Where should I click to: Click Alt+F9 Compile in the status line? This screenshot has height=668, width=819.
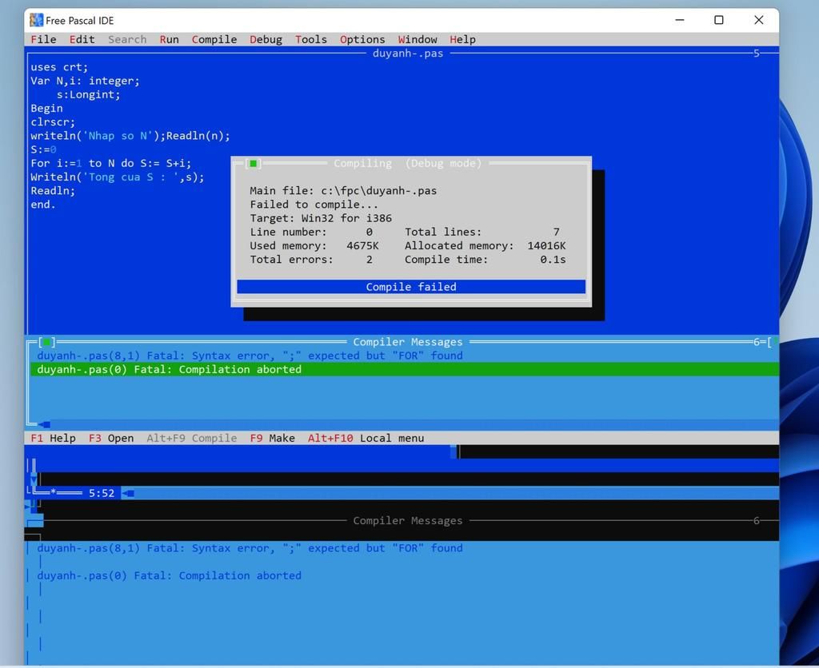[x=192, y=439]
